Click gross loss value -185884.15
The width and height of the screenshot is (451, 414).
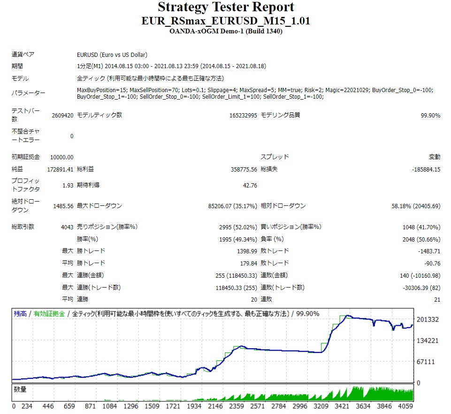(426, 169)
